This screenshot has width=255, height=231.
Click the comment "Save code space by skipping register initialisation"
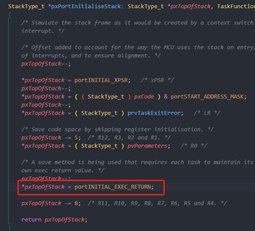[118, 130]
